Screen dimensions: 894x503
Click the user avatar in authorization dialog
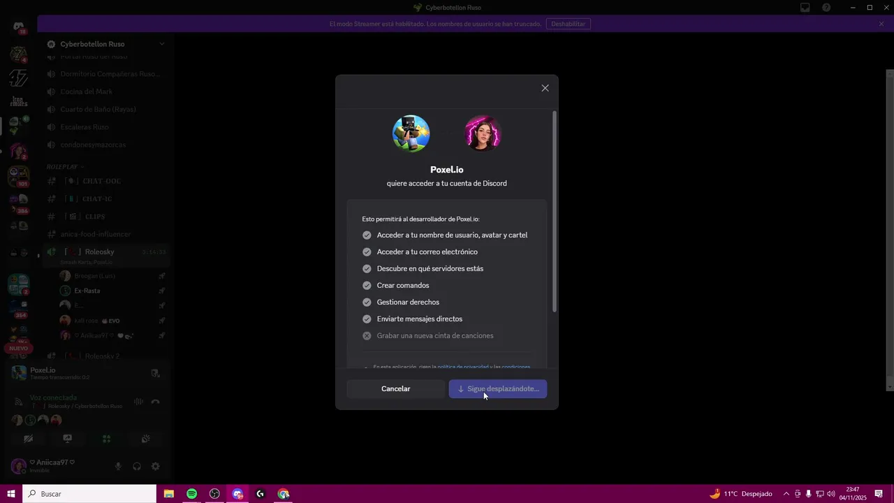483,133
